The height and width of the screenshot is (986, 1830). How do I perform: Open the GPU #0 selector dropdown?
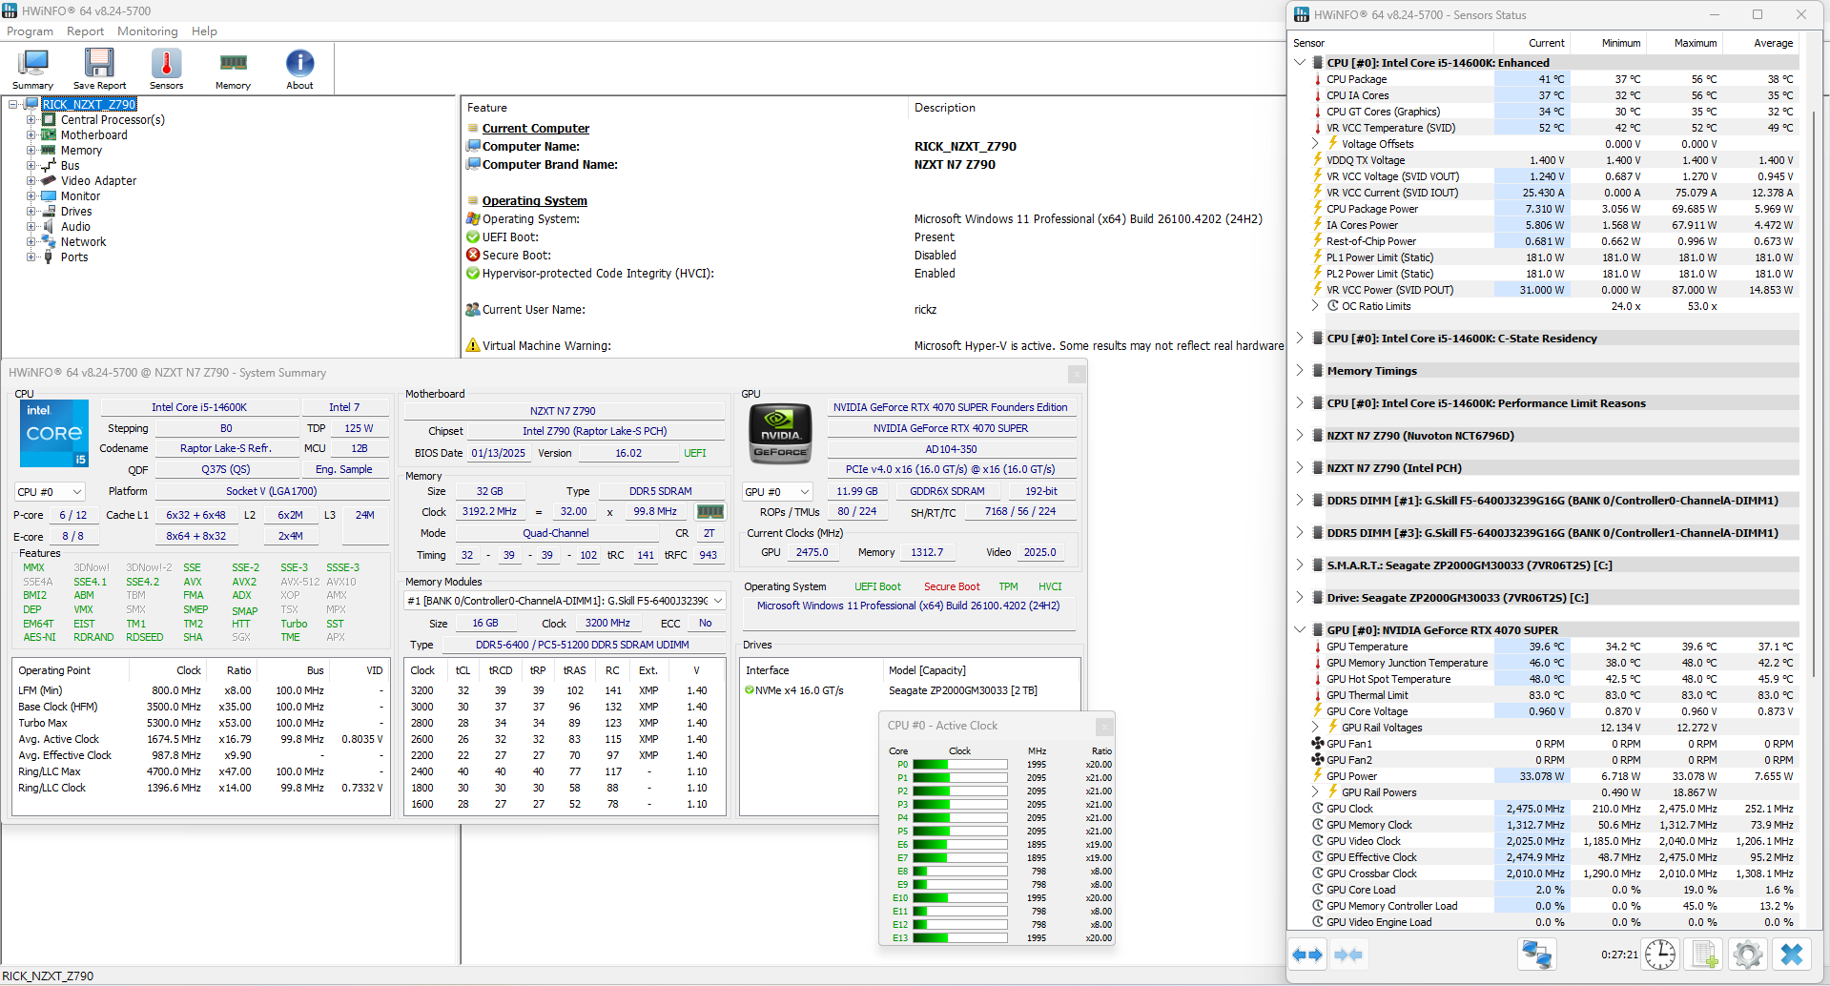778,492
